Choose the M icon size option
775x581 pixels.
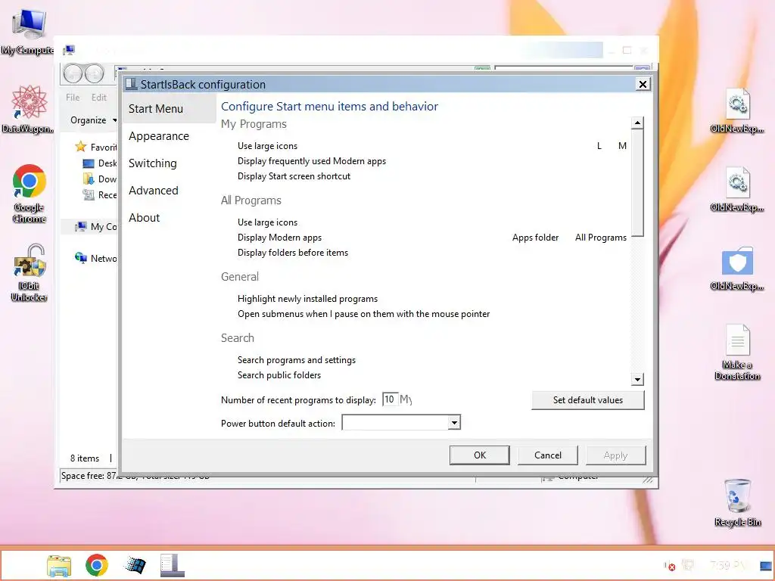[622, 146]
